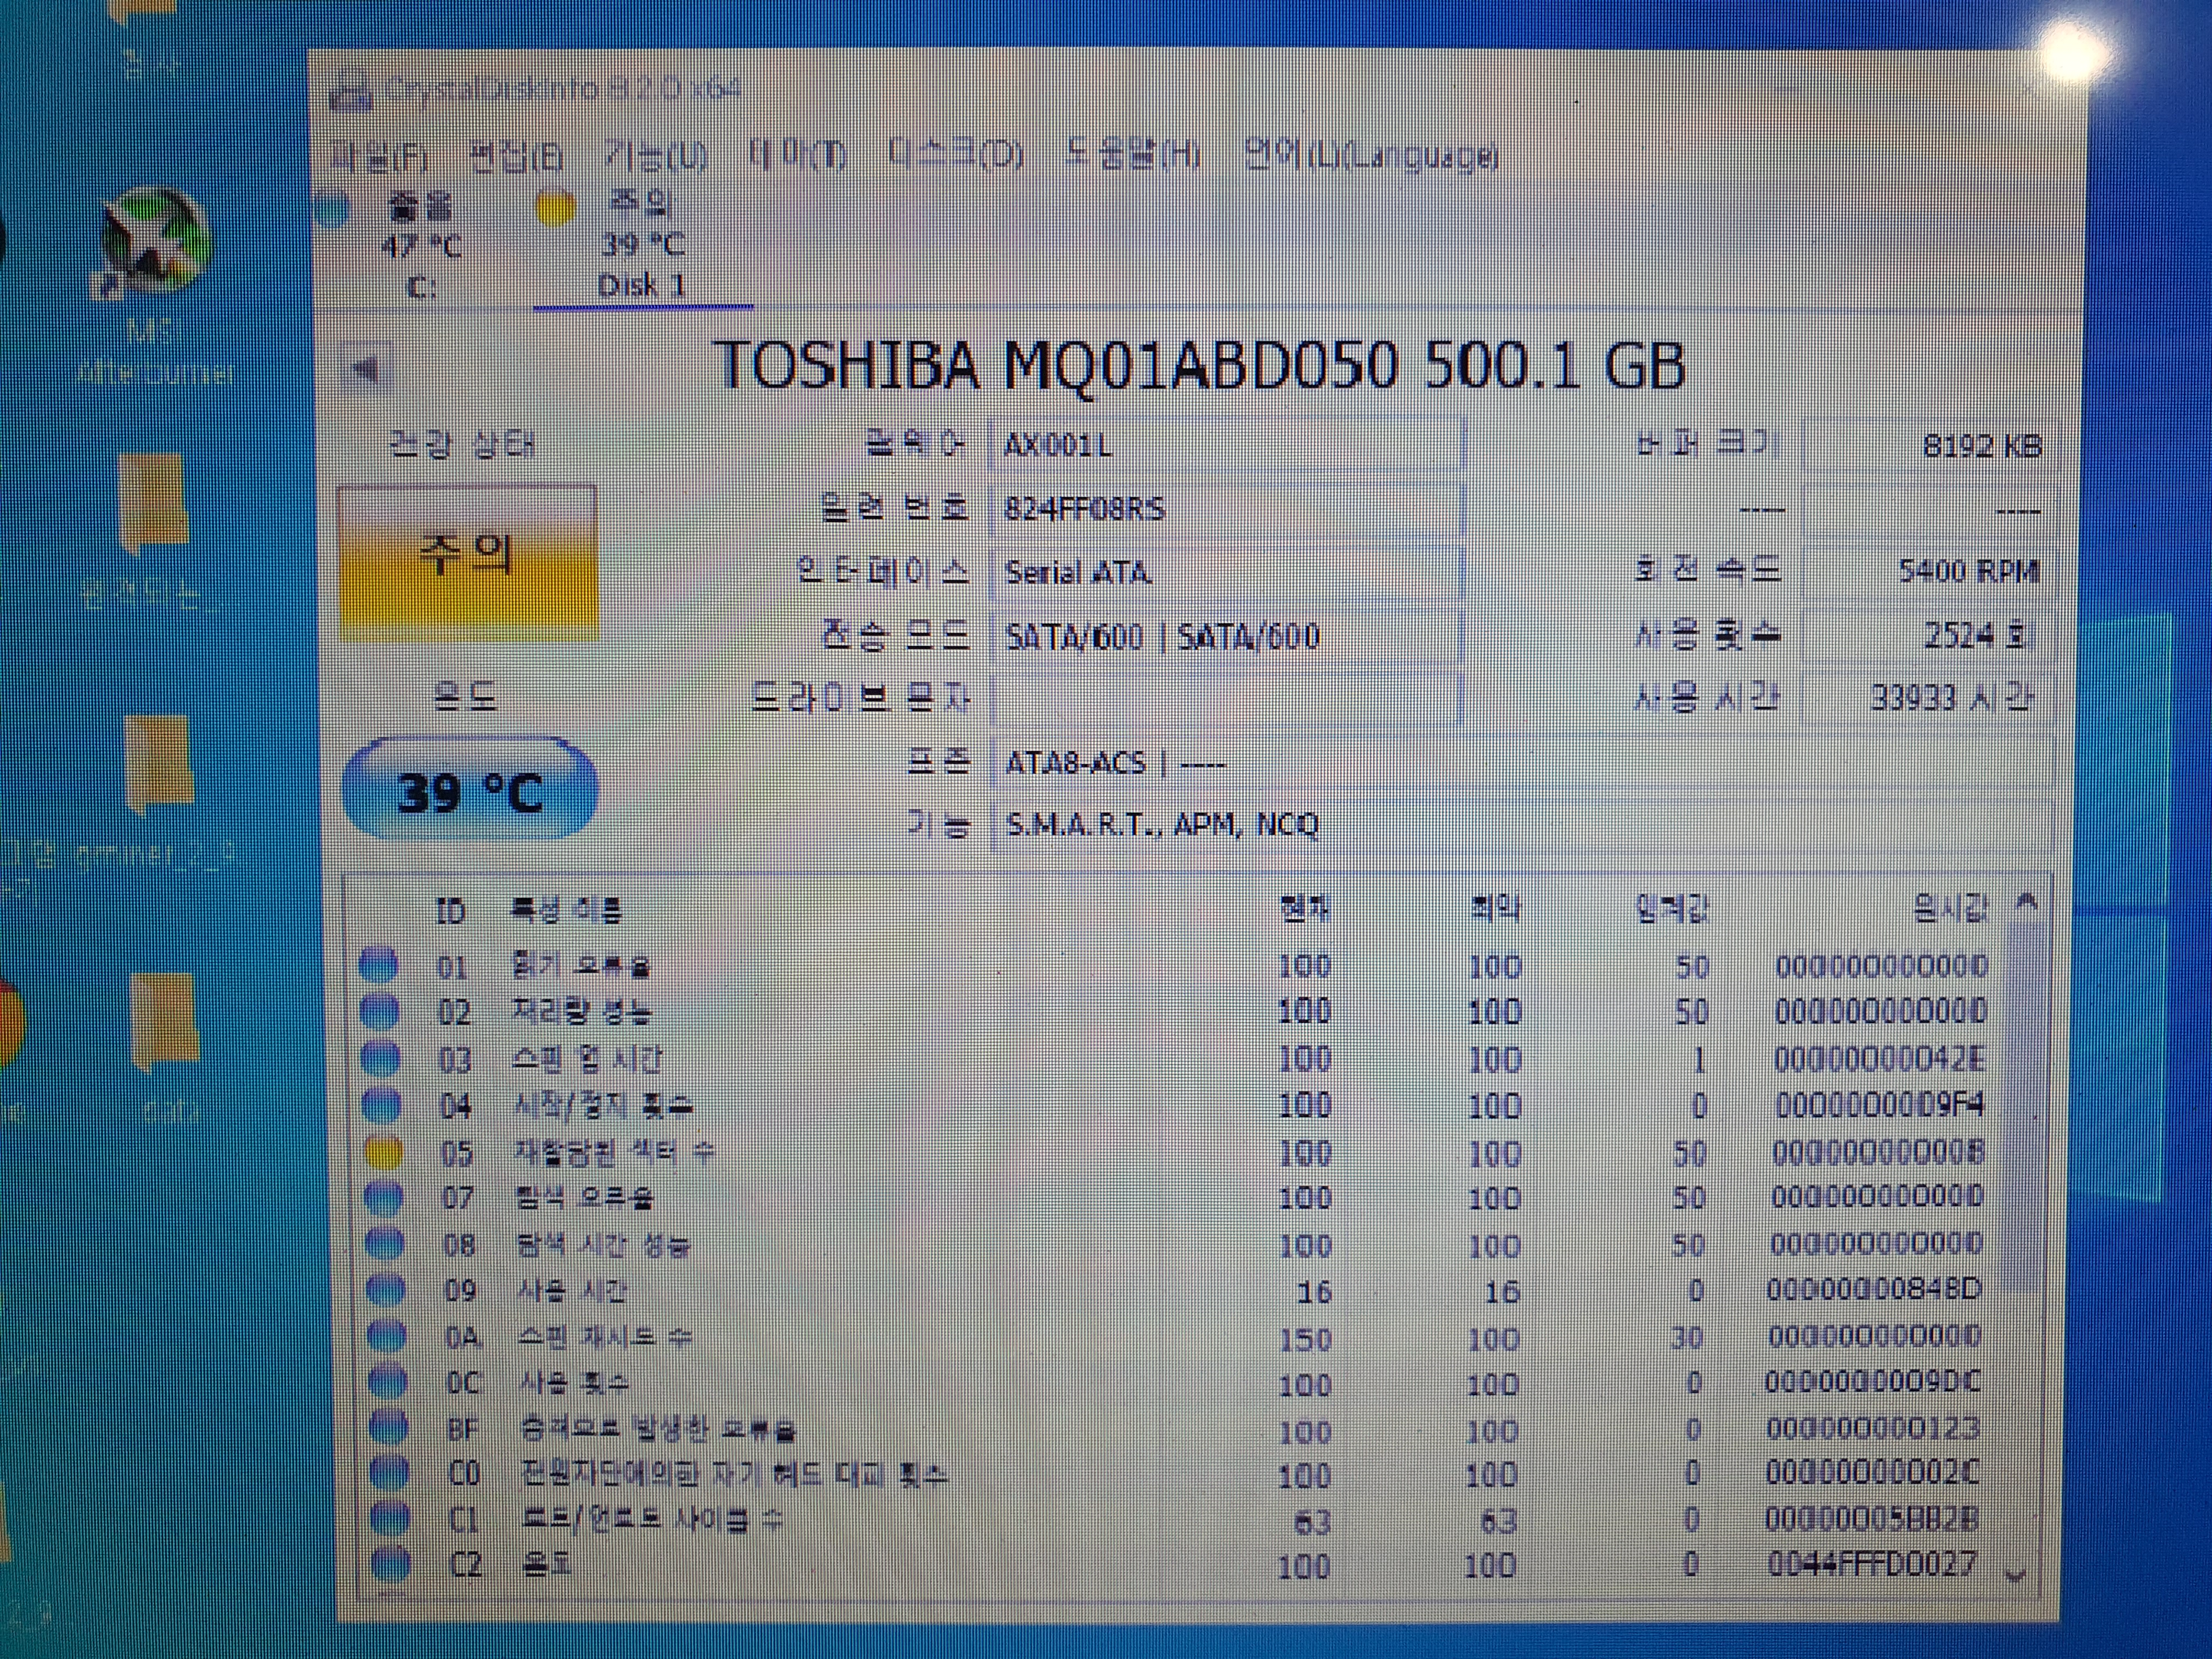The height and width of the screenshot is (1659, 2212).
Task: Click the 임계값 column header
Action: (1672, 908)
